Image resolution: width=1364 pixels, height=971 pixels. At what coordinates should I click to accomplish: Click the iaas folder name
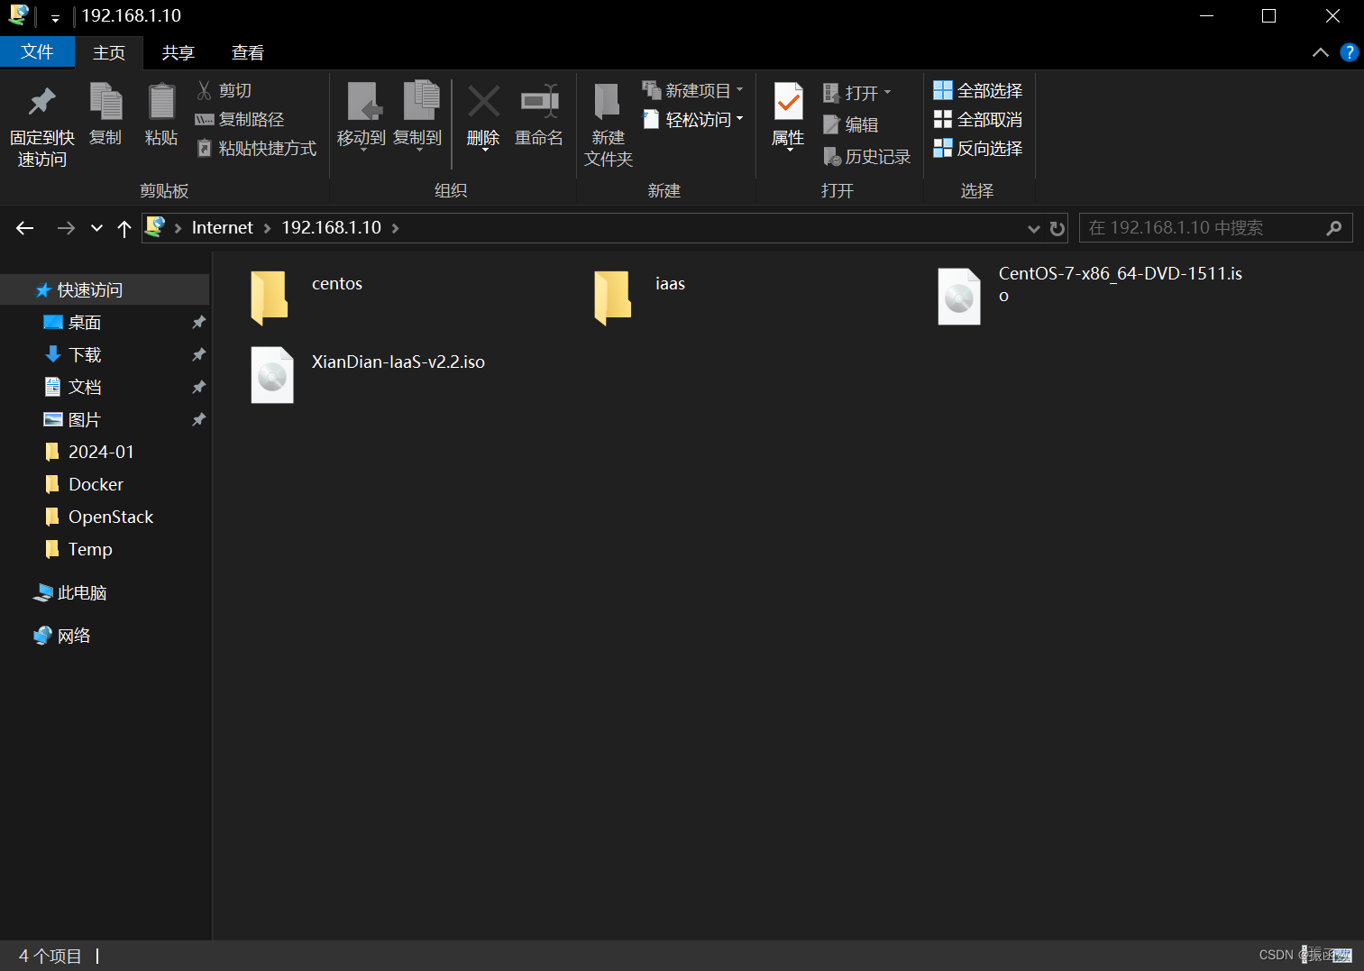coord(670,283)
